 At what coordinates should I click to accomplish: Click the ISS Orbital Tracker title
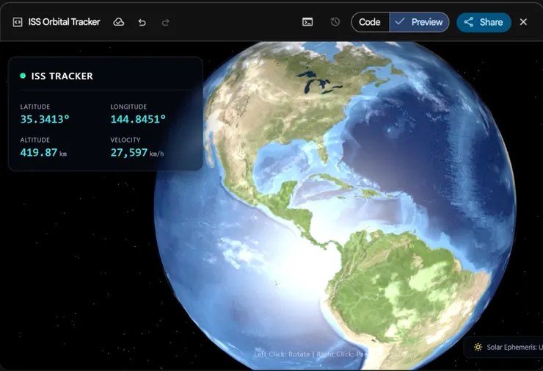click(x=64, y=22)
